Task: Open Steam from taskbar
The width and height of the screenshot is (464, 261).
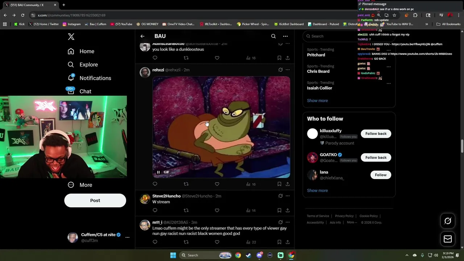Action: [248, 255]
